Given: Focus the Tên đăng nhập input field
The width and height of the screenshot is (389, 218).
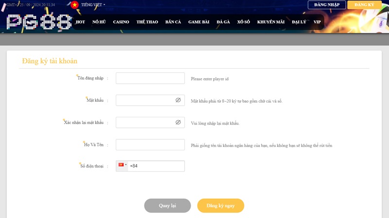Looking at the screenshot, I should point(150,78).
